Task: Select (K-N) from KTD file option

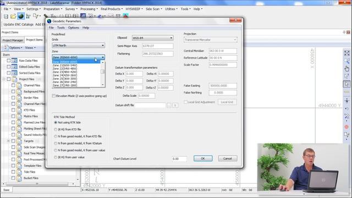Action: point(56,130)
